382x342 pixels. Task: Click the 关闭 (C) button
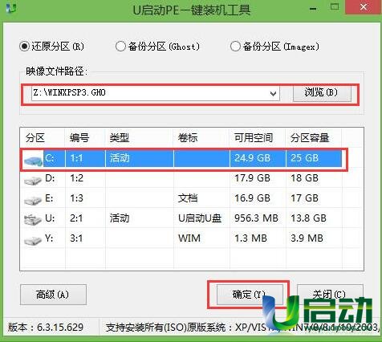tap(330, 295)
